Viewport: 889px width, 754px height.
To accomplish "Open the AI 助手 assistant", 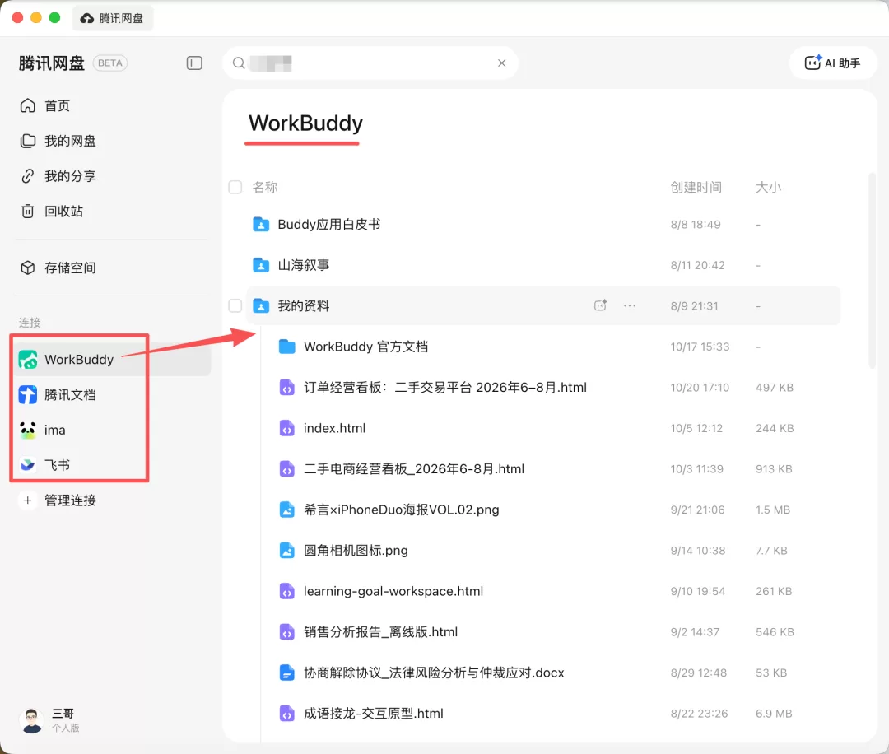I will 832,63.
